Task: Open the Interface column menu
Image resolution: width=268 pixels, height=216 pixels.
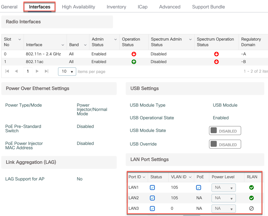Action: coord(63,45)
